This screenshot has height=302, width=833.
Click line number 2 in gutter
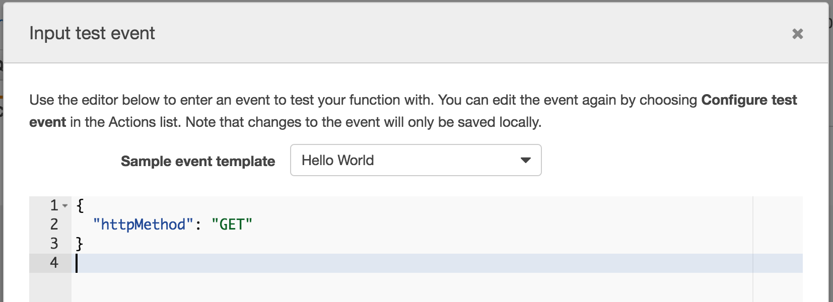tap(54, 224)
